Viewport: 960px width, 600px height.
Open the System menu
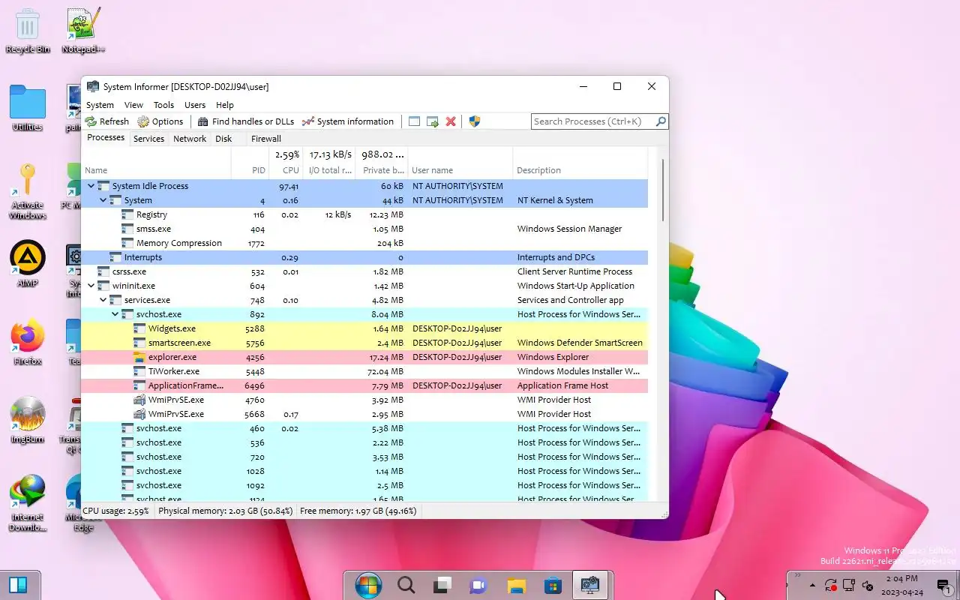100,105
